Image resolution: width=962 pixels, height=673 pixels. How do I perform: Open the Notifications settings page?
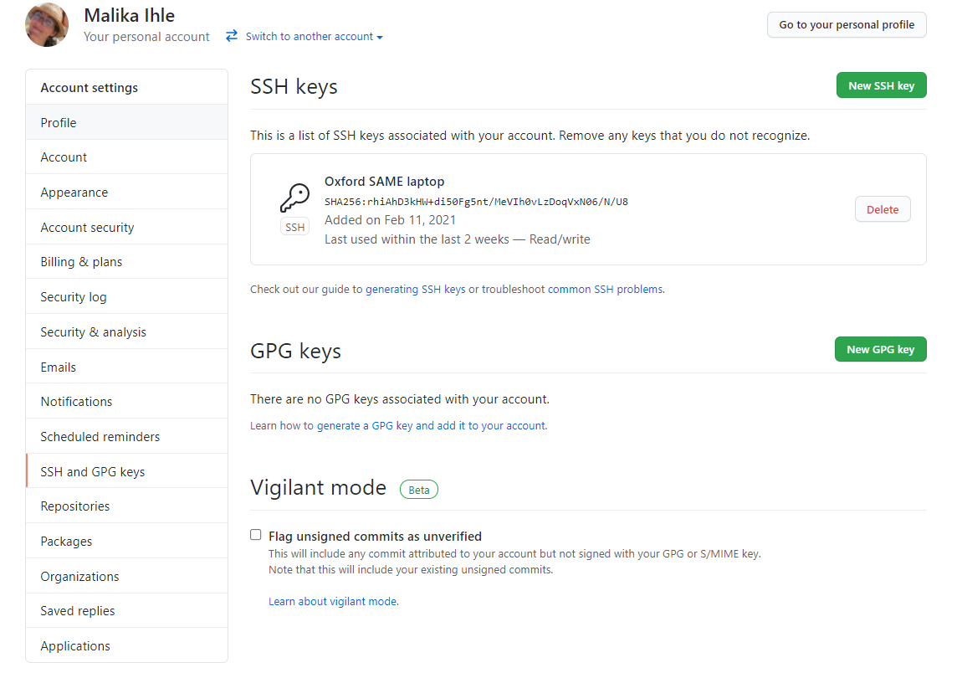pos(76,401)
